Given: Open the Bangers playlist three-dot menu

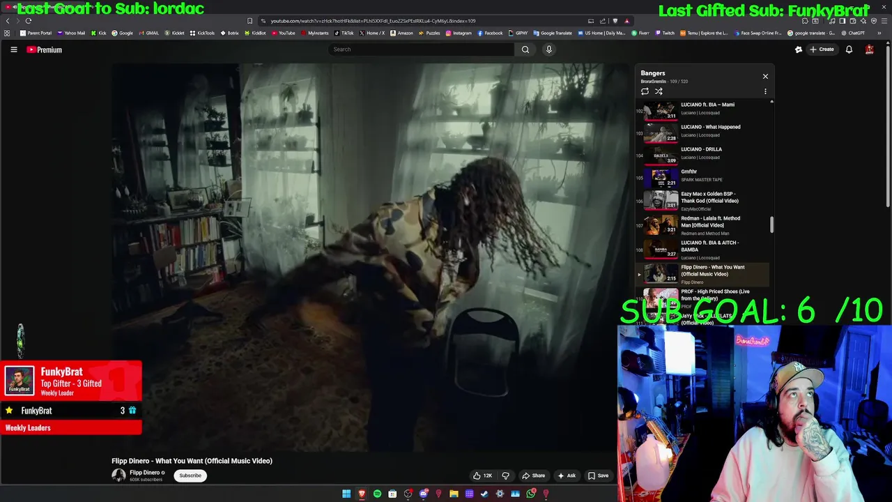Looking at the screenshot, I should (765, 91).
